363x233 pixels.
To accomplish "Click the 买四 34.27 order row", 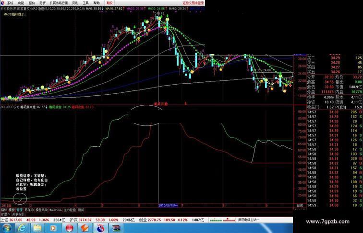I will click(335, 67).
